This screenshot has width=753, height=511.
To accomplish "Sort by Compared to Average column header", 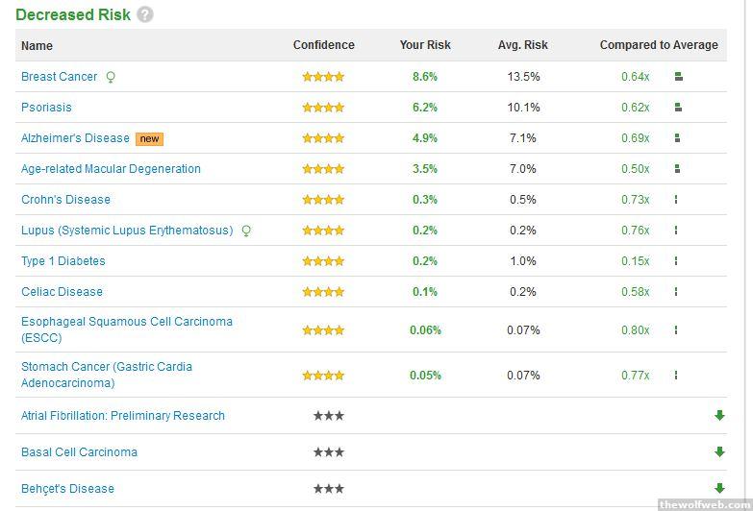I will pos(659,45).
